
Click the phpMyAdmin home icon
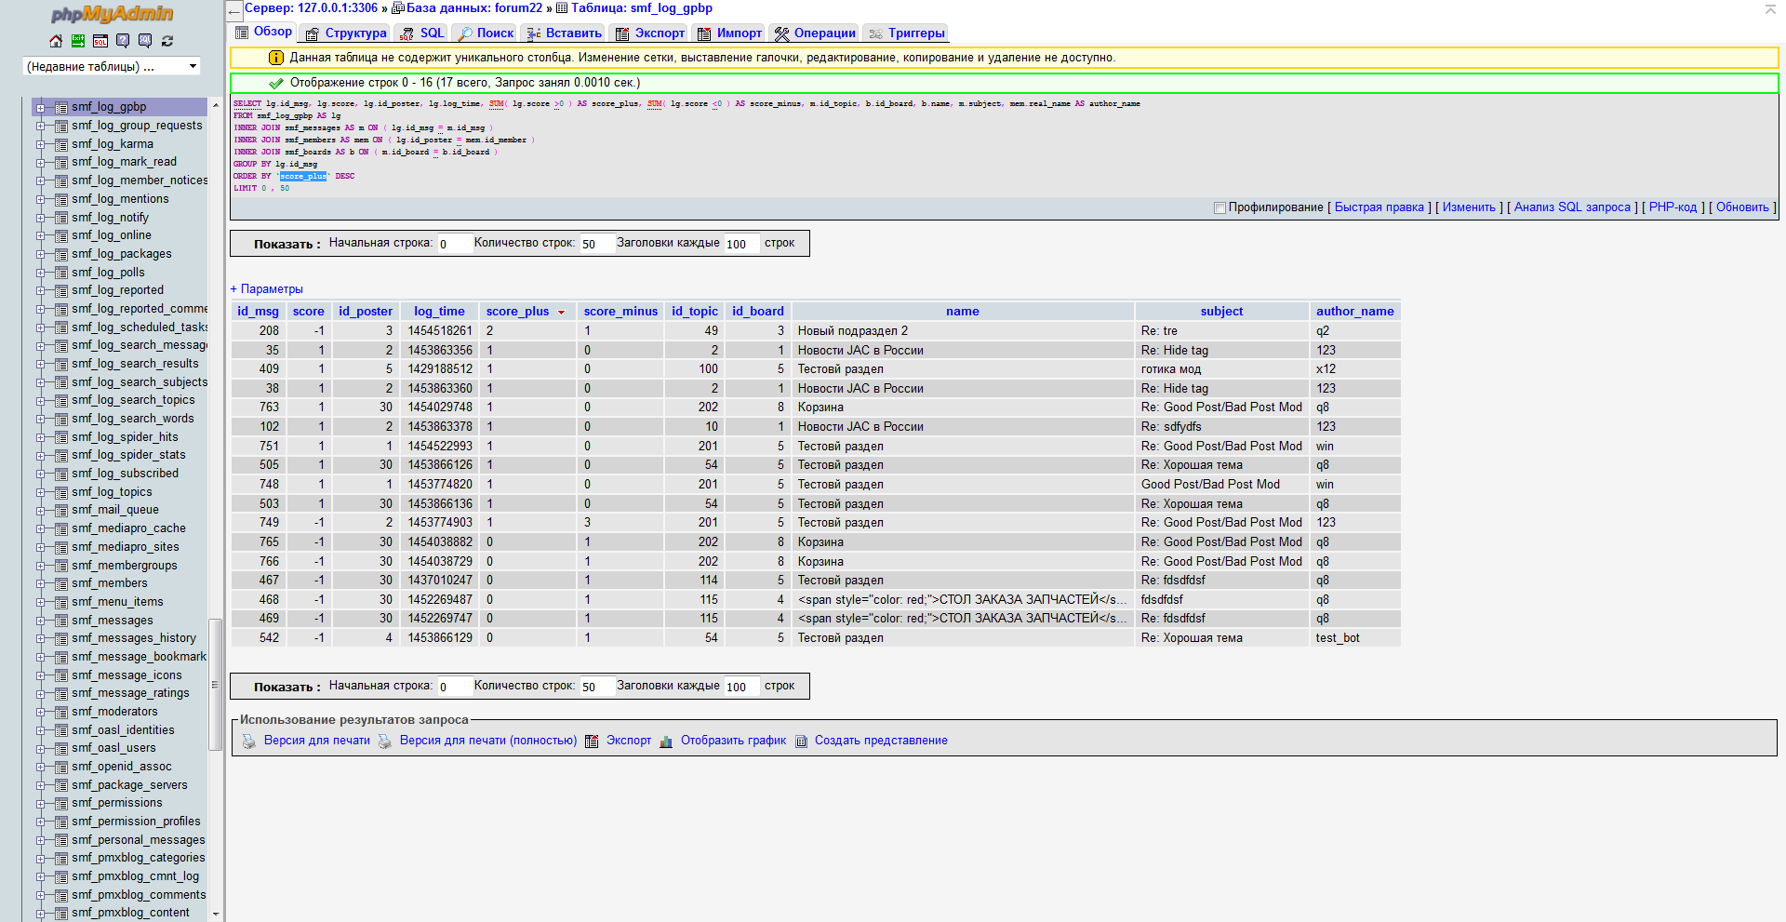pos(56,41)
